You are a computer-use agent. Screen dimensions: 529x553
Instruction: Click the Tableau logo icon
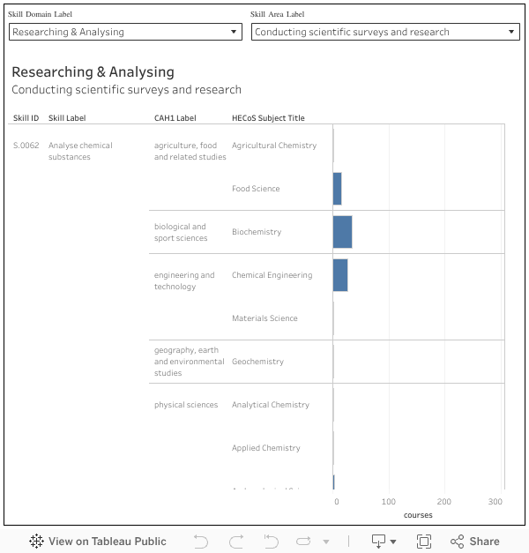[37, 542]
